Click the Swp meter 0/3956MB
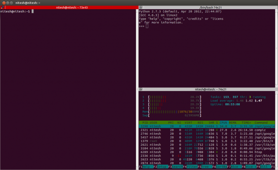278x170 pixels. tap(171, 116)
